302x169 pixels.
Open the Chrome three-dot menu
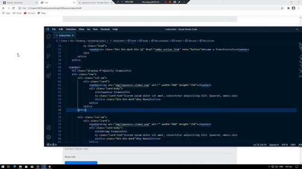pos(299,8)
